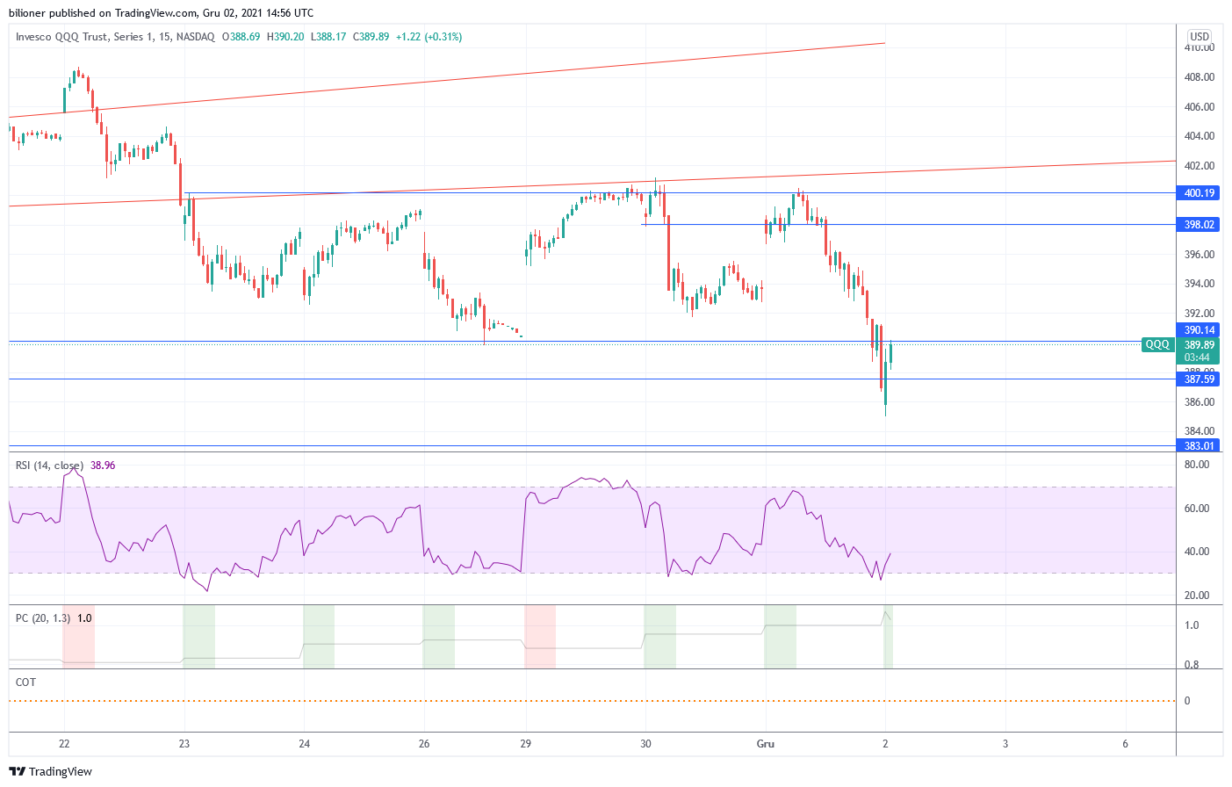The height and width of the screenshot is (787, 1232).
Task: Click the date label 30 on time axis
Action: click(645, 744)
